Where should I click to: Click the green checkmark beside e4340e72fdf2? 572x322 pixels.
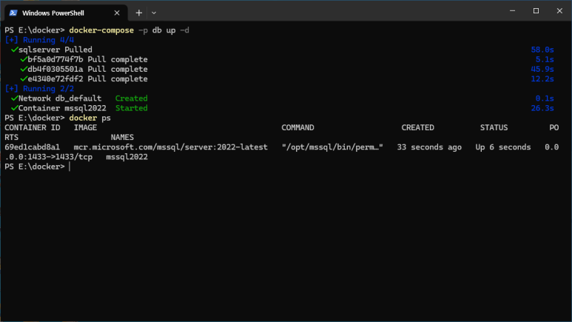coord(24,79)
